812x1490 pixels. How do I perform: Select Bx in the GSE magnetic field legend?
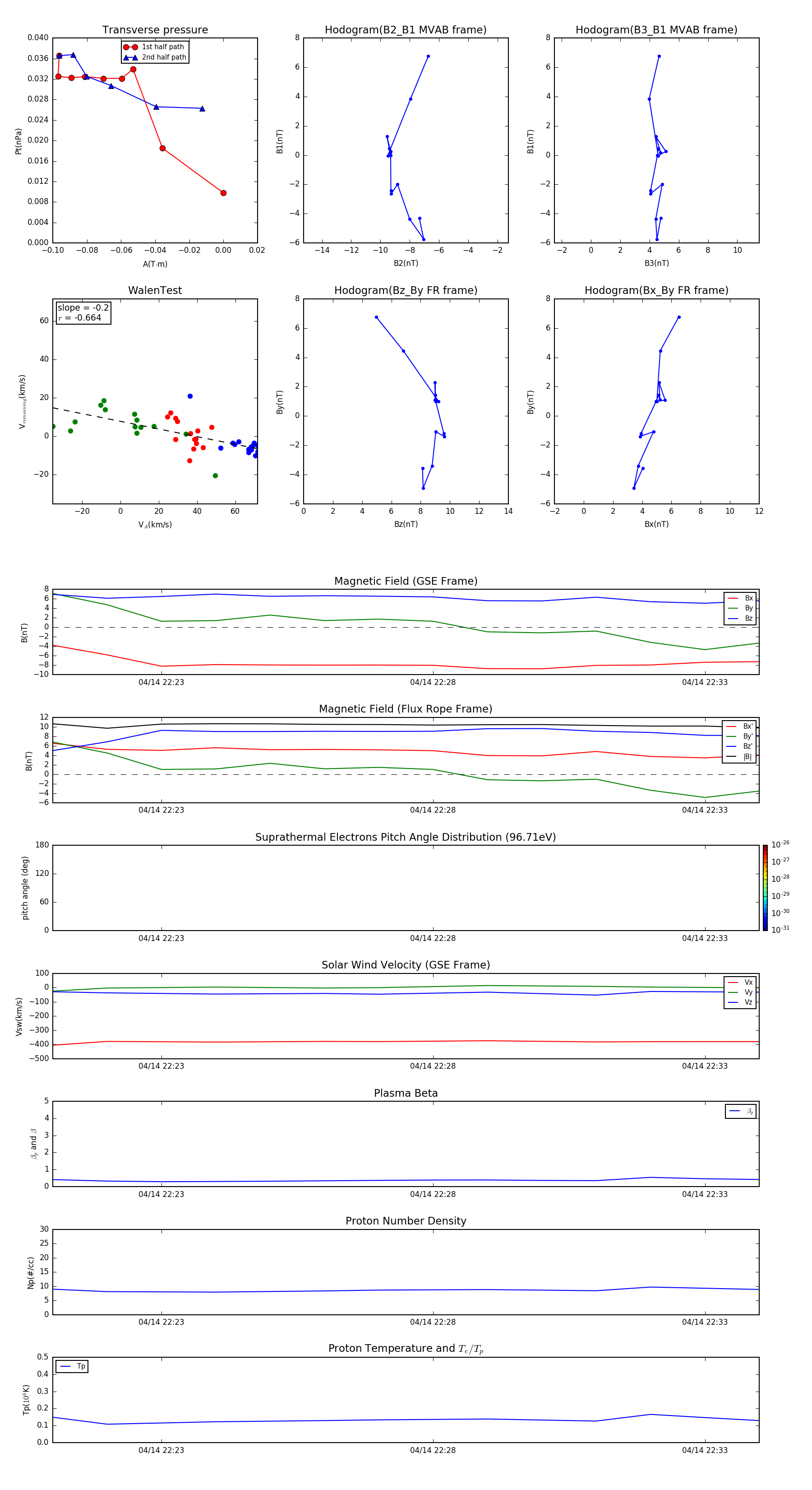pyautogui.click(x=740, y=598)
